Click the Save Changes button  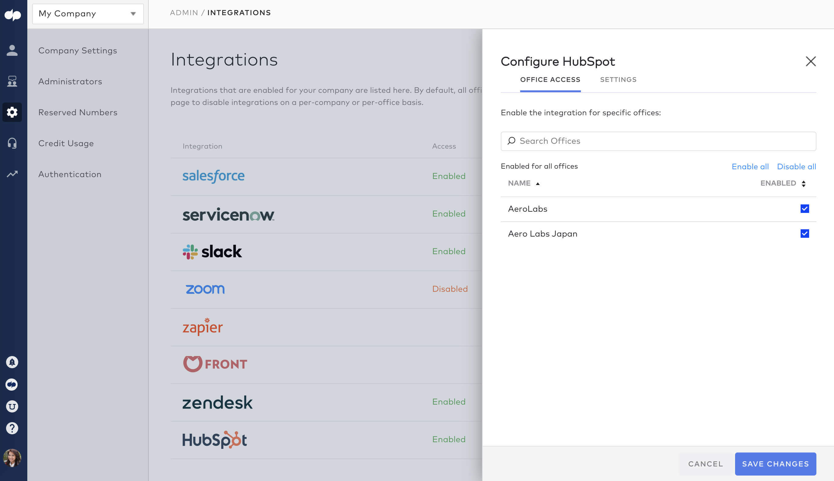tap(775, 464)
